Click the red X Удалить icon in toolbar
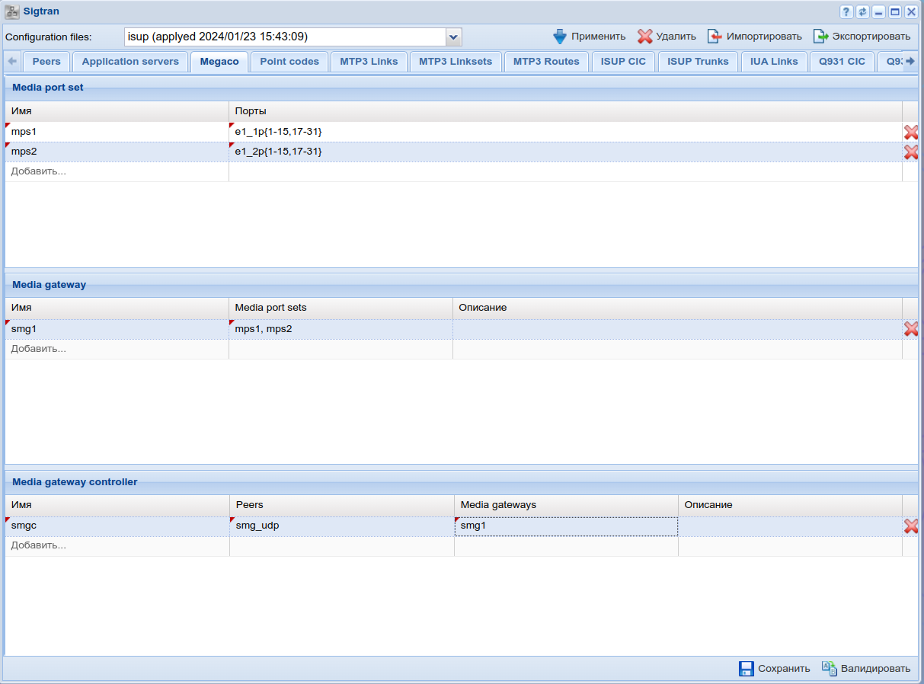The image size is (924, 684). [x=645, y=37]
